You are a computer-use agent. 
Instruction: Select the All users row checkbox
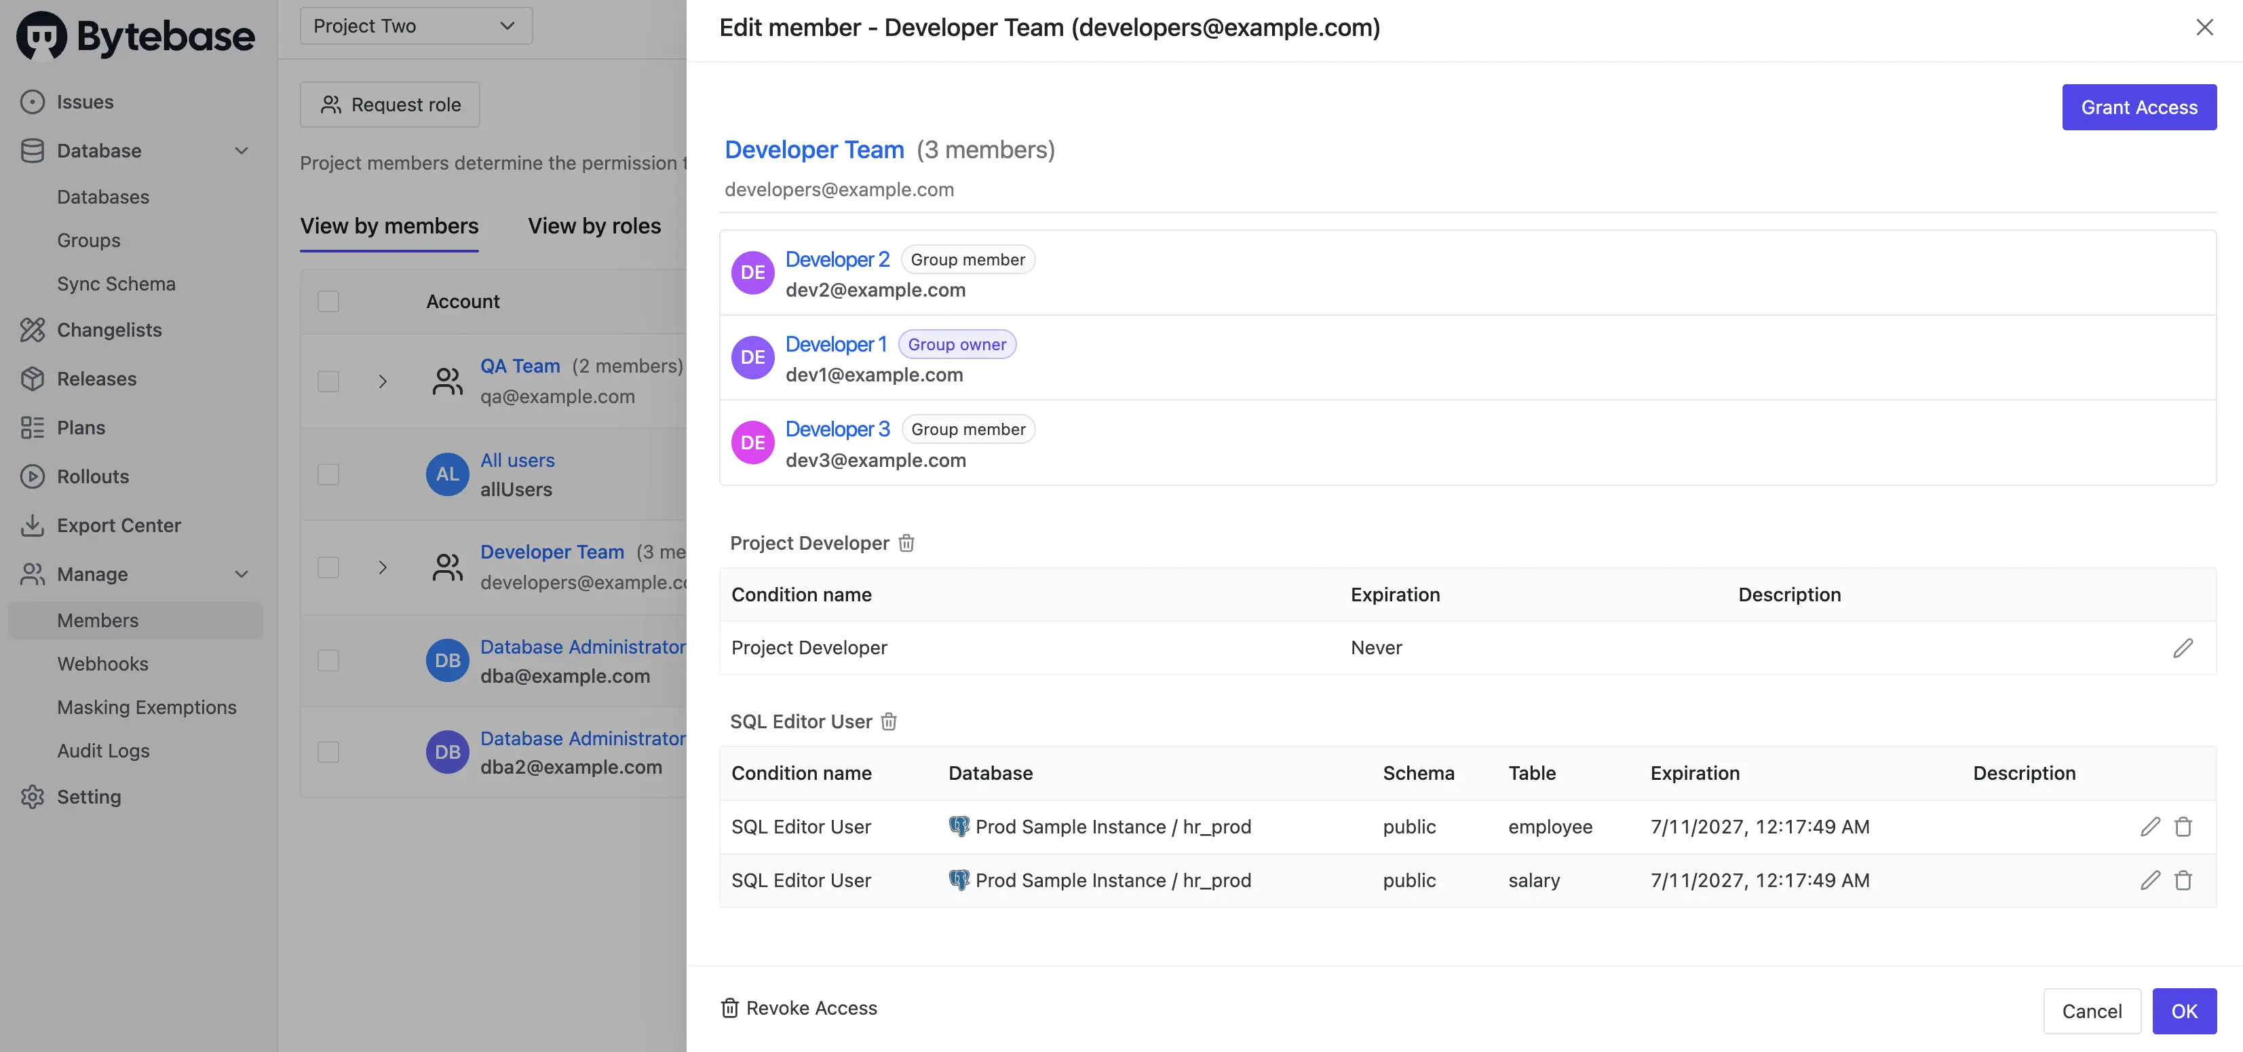click(328, 474)
